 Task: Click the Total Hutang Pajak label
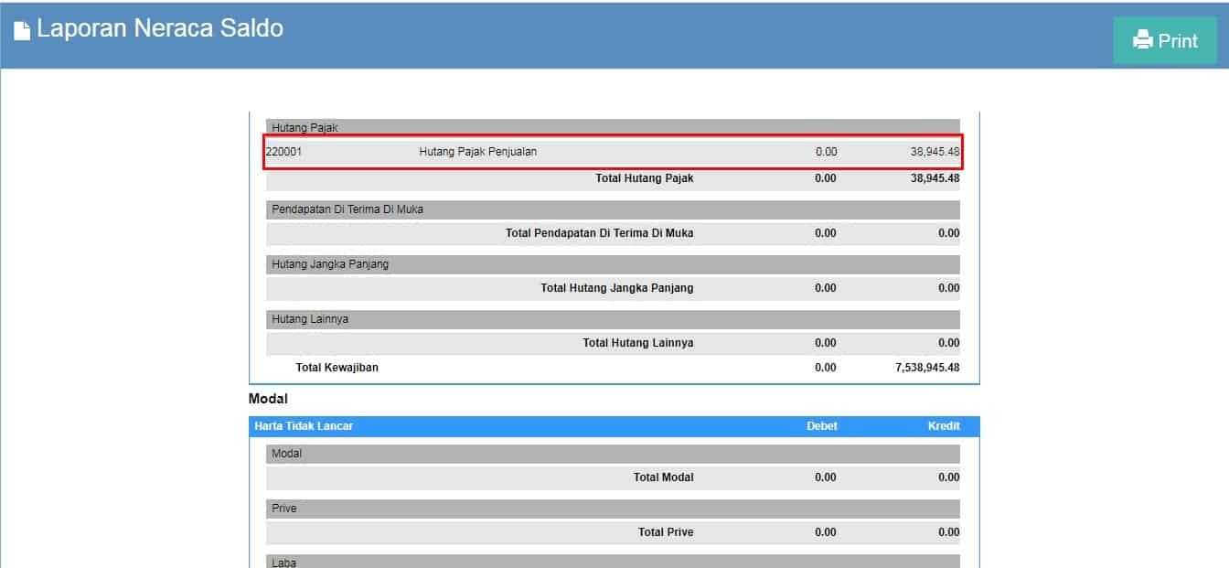(644, 178)
